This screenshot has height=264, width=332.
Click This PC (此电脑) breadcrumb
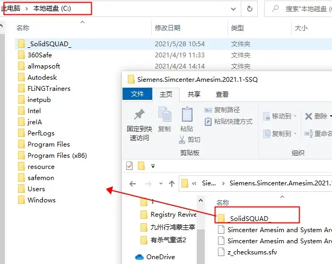[x=11, y=8]
